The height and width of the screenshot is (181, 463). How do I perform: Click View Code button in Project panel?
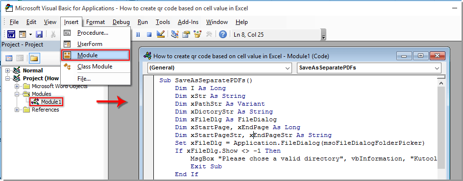9,58
